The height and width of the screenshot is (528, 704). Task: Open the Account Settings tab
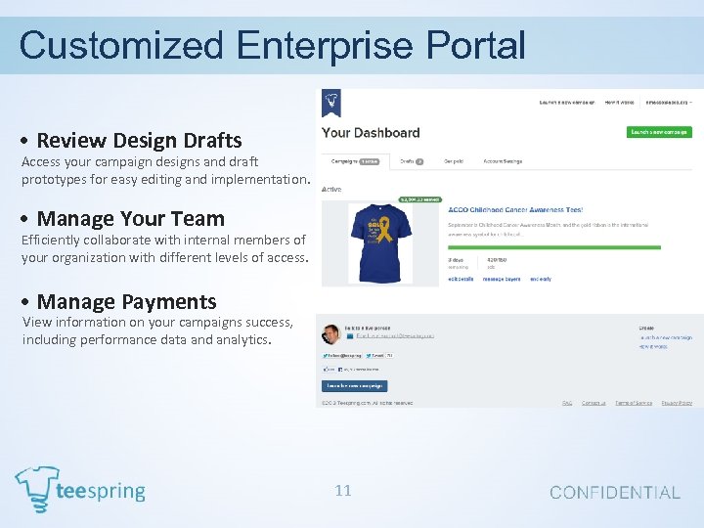503,161
